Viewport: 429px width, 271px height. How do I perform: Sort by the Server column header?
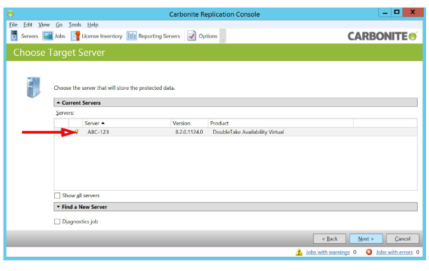click(127, 124)
